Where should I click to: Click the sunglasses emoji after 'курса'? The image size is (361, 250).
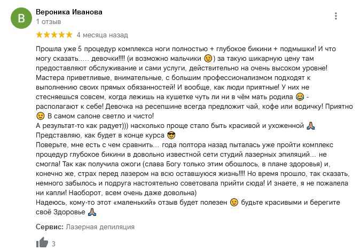coord(171,135)
